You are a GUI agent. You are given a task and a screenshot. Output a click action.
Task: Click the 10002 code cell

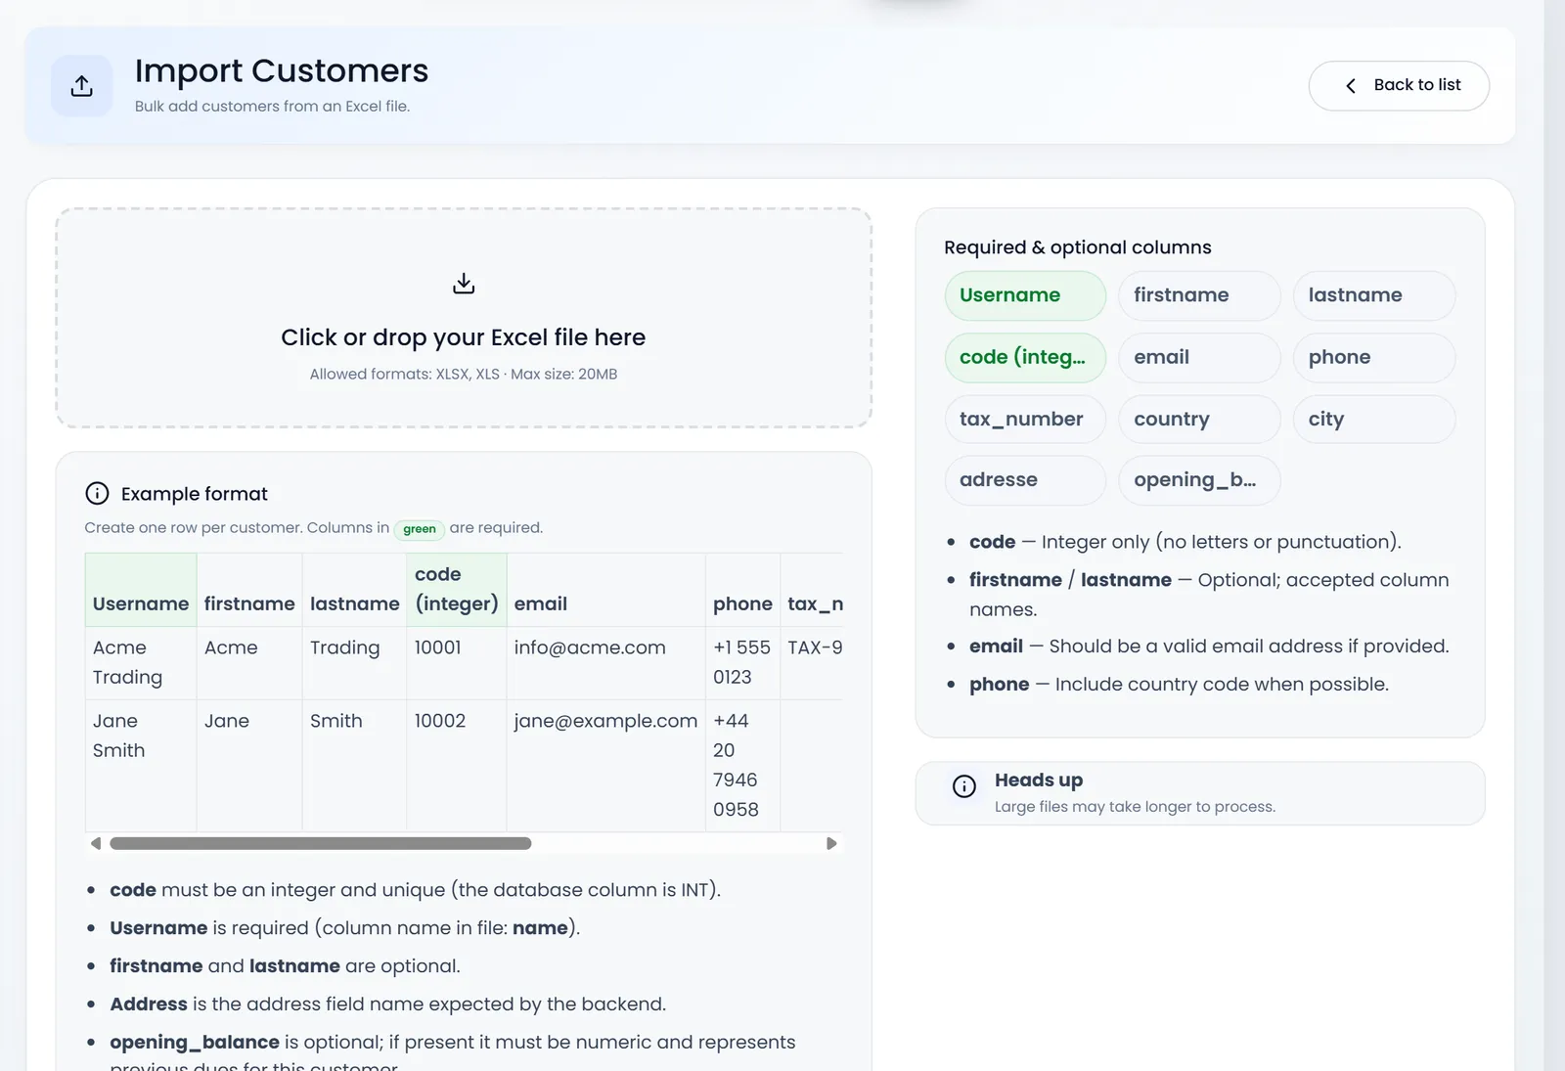point(457,766)
